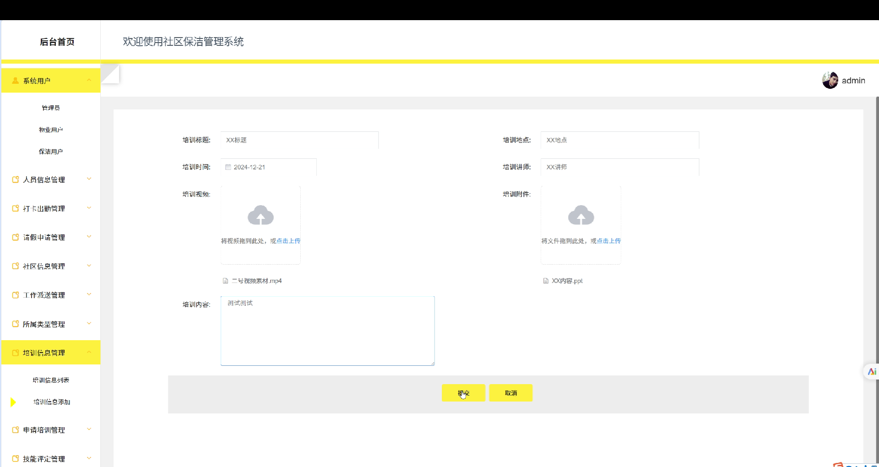Click the 培训信息管理 menu label

coord(44,353)
